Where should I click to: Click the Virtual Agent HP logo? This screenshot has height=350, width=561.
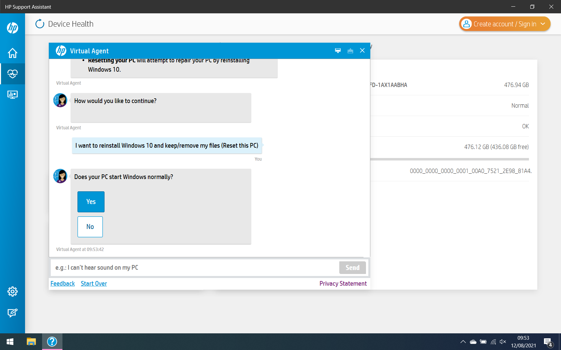point(61,51)
